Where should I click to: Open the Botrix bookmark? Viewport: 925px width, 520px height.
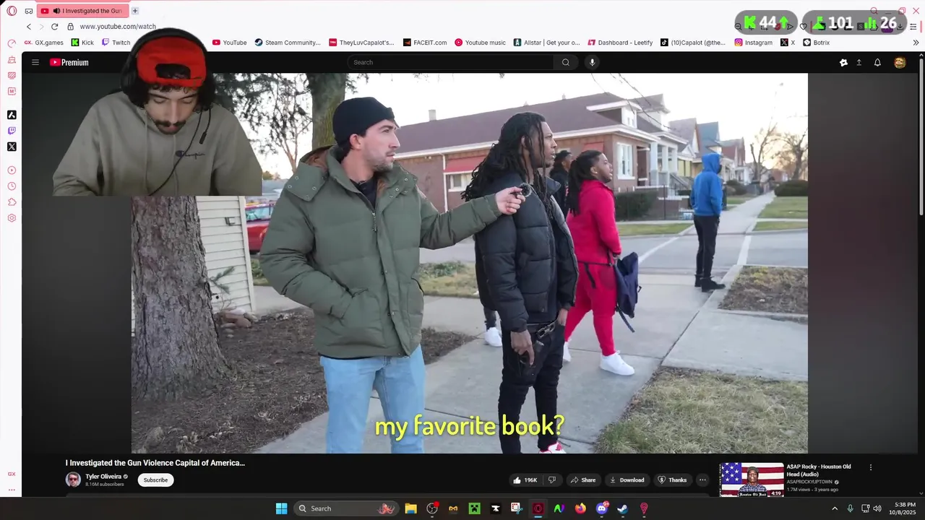coord(817,43)
